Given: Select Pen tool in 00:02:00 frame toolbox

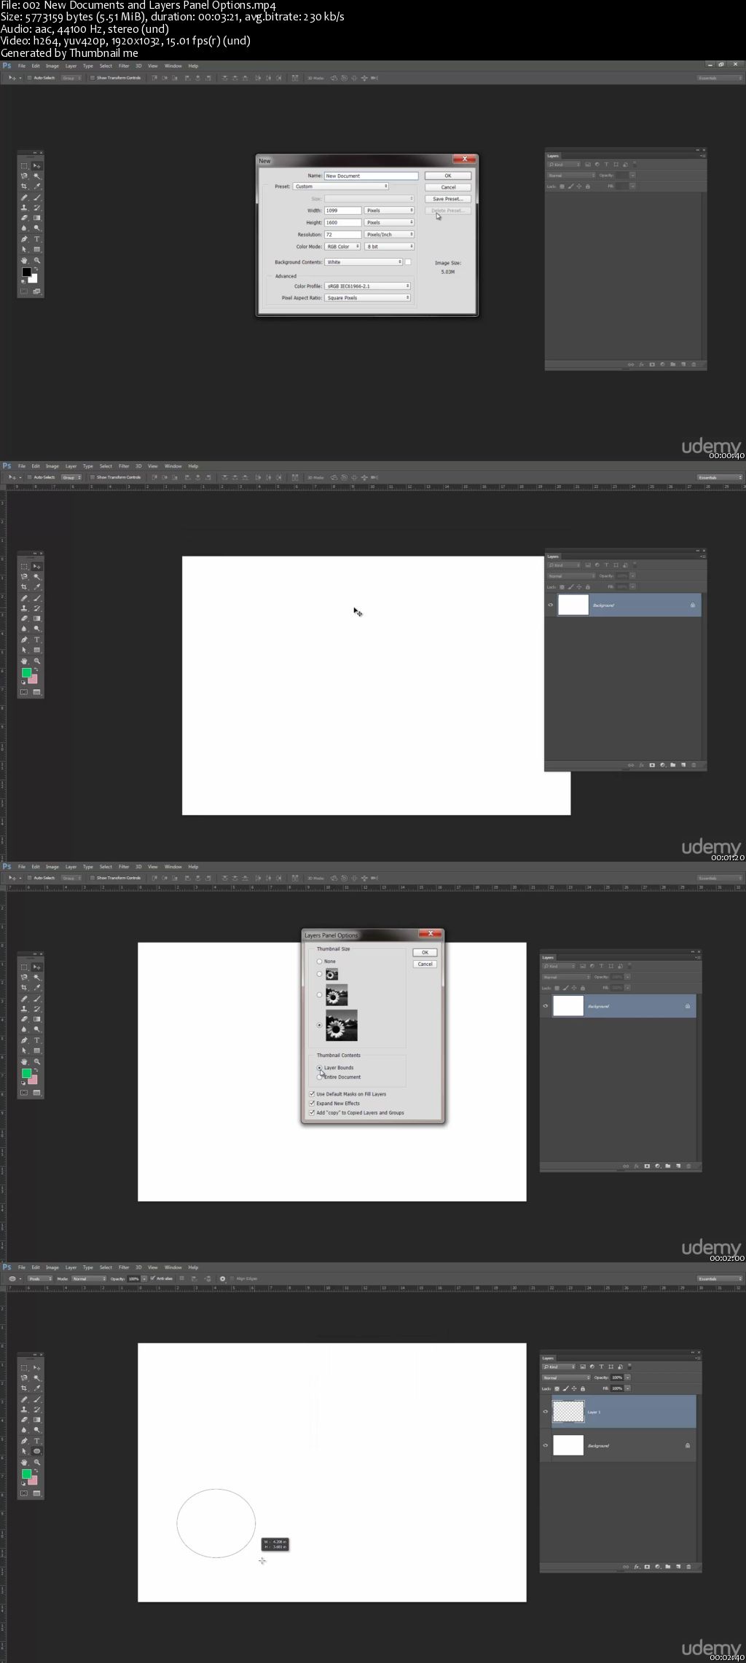Looking at the screenshot, I should tap(24, 1040).
